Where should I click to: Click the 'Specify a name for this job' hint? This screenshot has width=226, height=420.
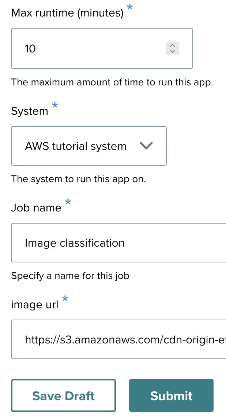[x=70, y=276]
